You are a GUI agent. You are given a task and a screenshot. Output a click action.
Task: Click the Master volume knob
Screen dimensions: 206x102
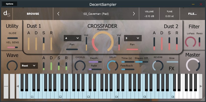[193, 65]
